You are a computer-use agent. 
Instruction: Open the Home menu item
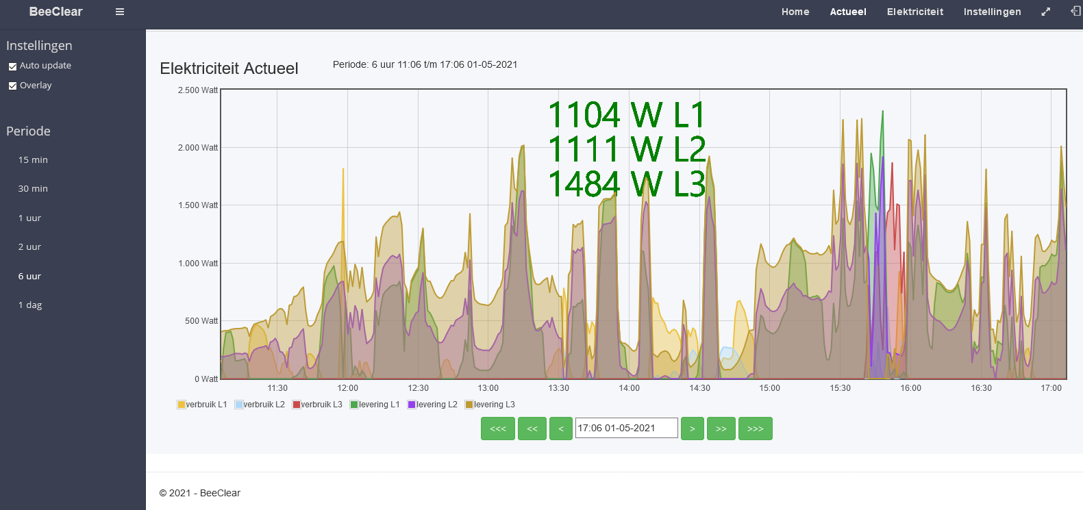795,12
